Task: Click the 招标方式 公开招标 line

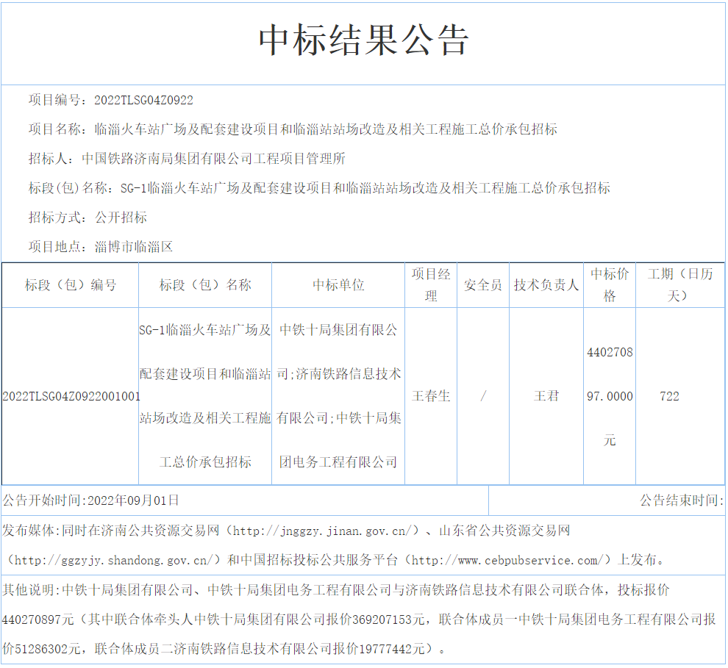Action: click(88, 218)
